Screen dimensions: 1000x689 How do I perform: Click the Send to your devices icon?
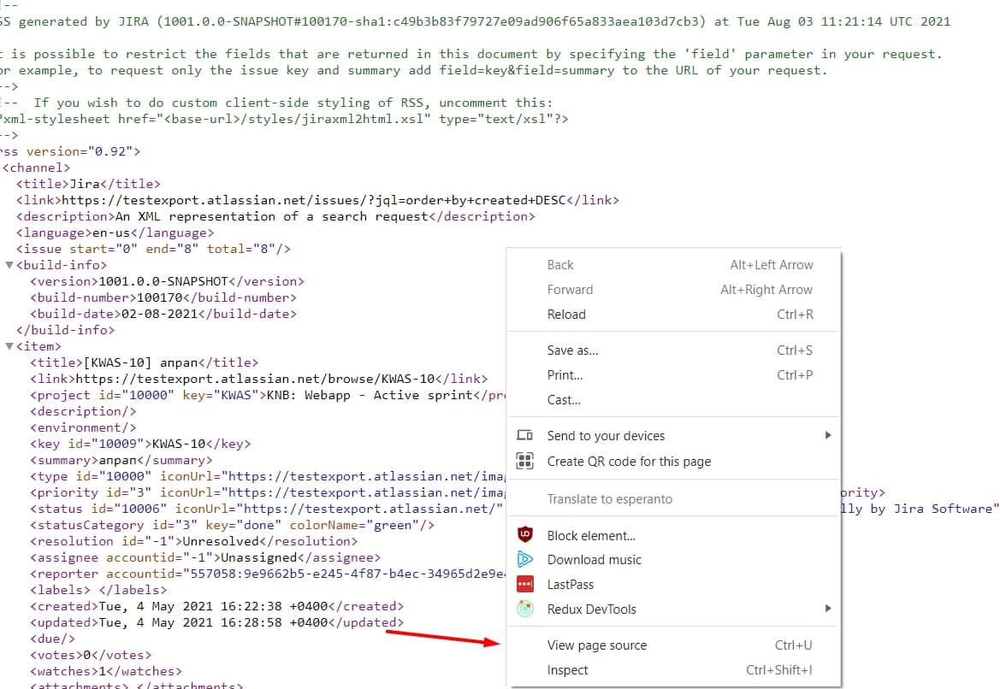(x=525, y=435)
